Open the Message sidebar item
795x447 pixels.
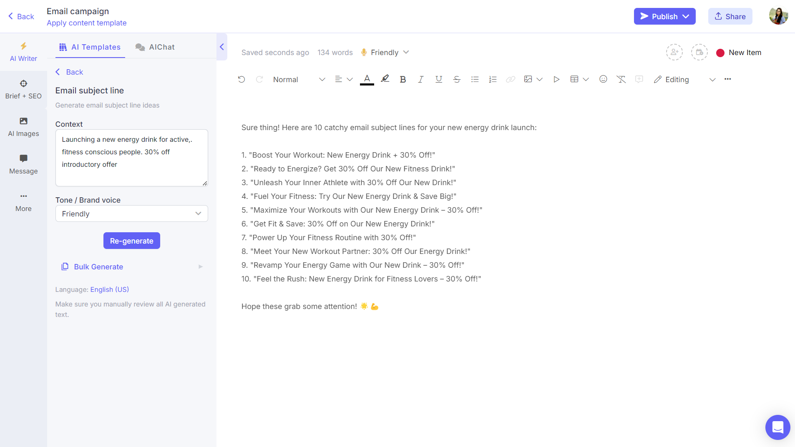pyautogui.click(x=23, y=165)
